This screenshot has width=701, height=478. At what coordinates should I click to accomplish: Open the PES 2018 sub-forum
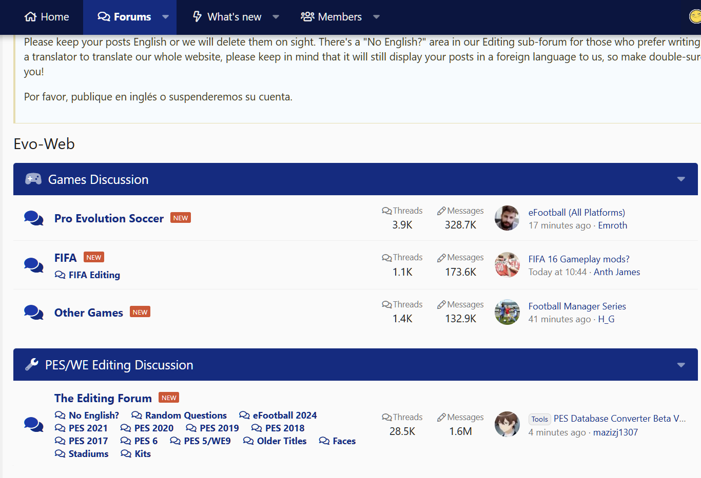coord(285,428)
